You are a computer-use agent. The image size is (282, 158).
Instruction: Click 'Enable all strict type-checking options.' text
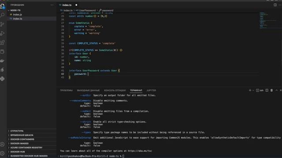120,122
